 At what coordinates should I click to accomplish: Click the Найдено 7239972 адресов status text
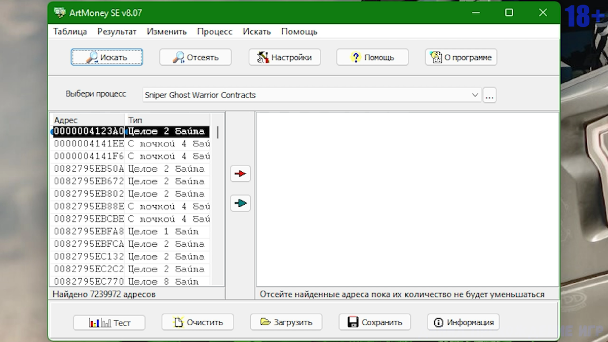click(105, 294)
